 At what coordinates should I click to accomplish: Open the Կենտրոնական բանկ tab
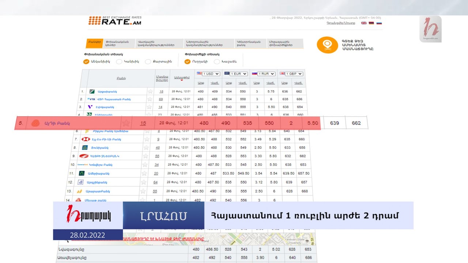tap(250, 43)
